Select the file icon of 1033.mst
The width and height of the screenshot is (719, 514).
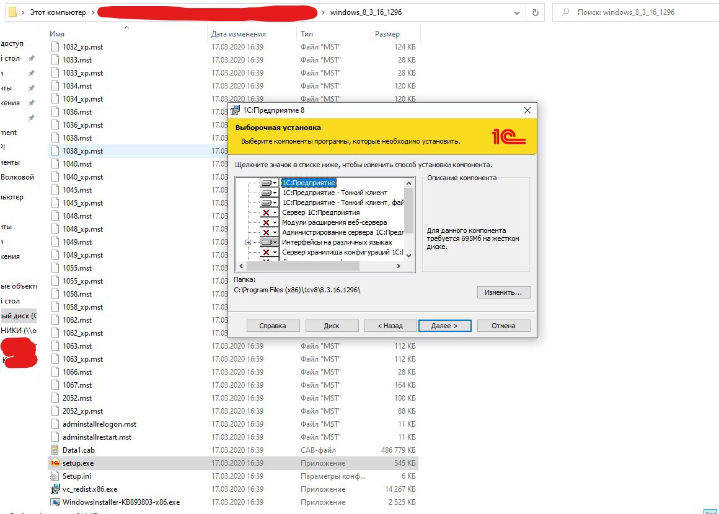[x=55, y=59]
